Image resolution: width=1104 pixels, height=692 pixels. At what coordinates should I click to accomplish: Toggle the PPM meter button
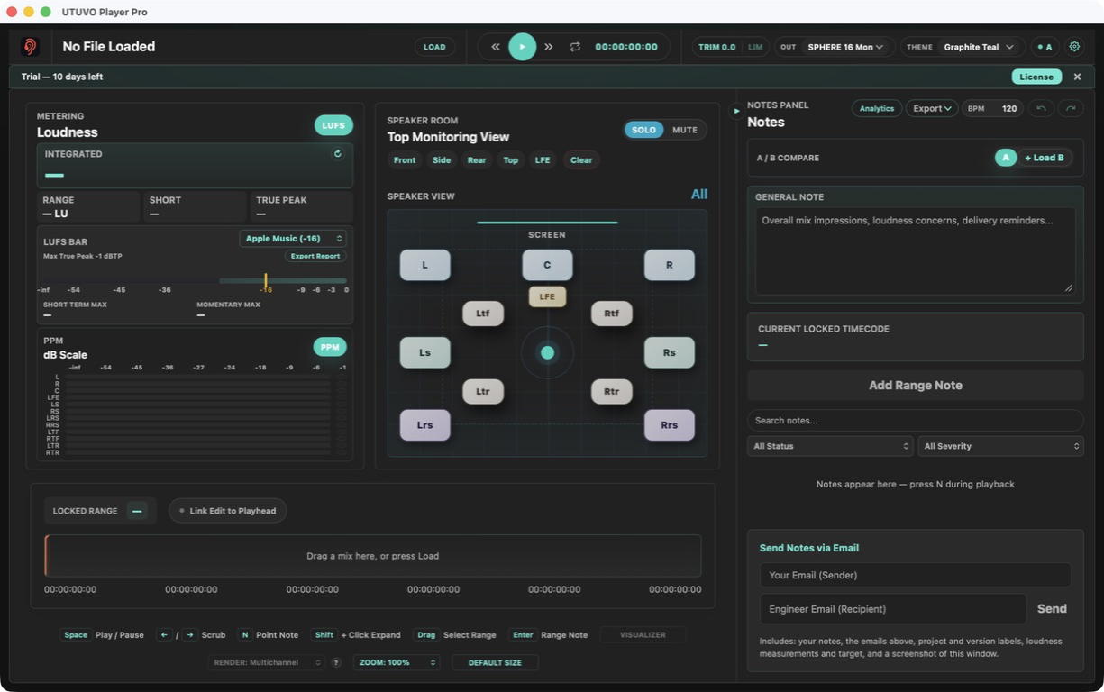tap(330, 347)
